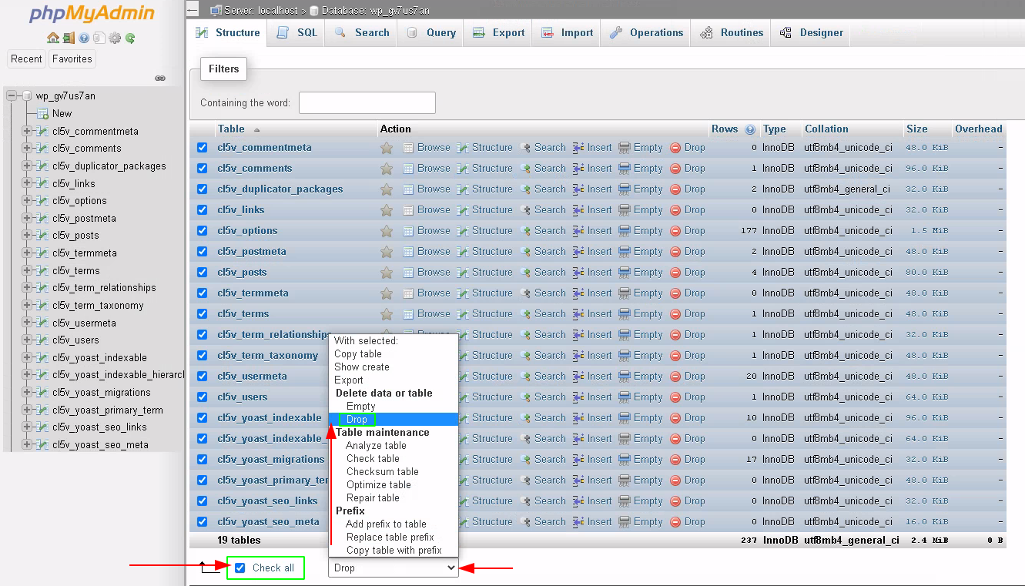Click the sort arrow beside Table header

pos(256,129)
